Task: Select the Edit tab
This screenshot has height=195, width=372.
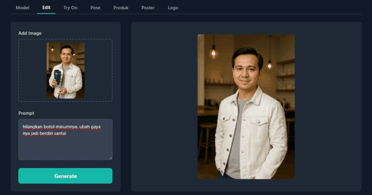Action: [46, 8]
